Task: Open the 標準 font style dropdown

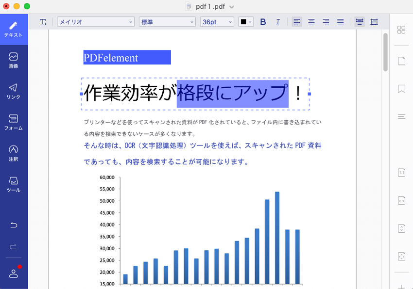Action: [x=167, y=22]
